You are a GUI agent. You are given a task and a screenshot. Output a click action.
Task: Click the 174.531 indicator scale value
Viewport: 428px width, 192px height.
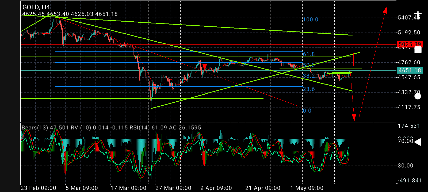pyautogui.click(x=409, y=126)
